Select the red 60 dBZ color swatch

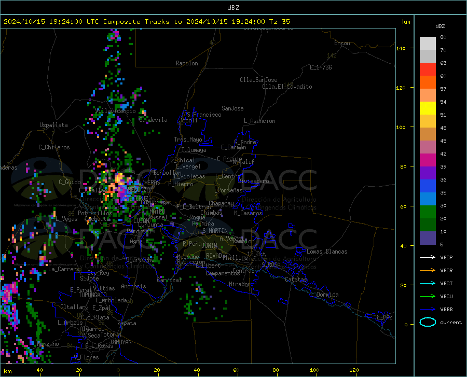428,69
